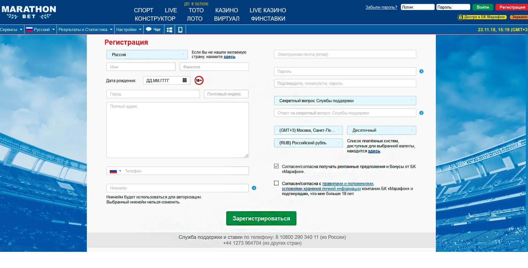Open условиями хранения личной информации link

tap(321, 189)
